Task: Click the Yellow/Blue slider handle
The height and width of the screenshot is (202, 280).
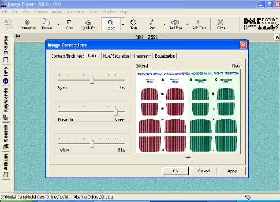Action: point(92,144)
